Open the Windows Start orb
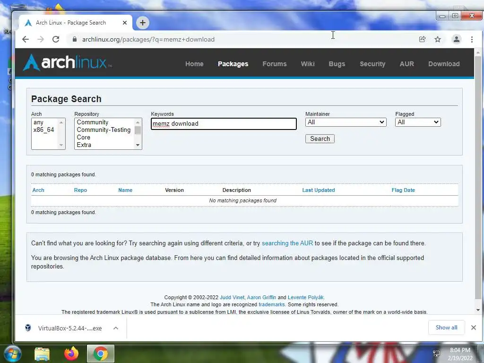 [12, 354]
